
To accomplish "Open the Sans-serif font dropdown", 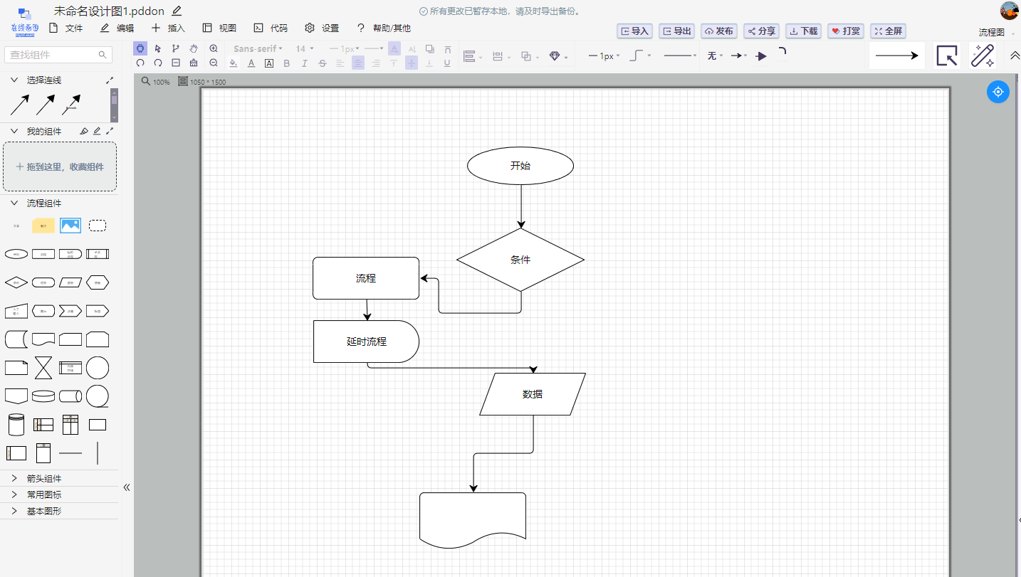I will tap(258, 48).
